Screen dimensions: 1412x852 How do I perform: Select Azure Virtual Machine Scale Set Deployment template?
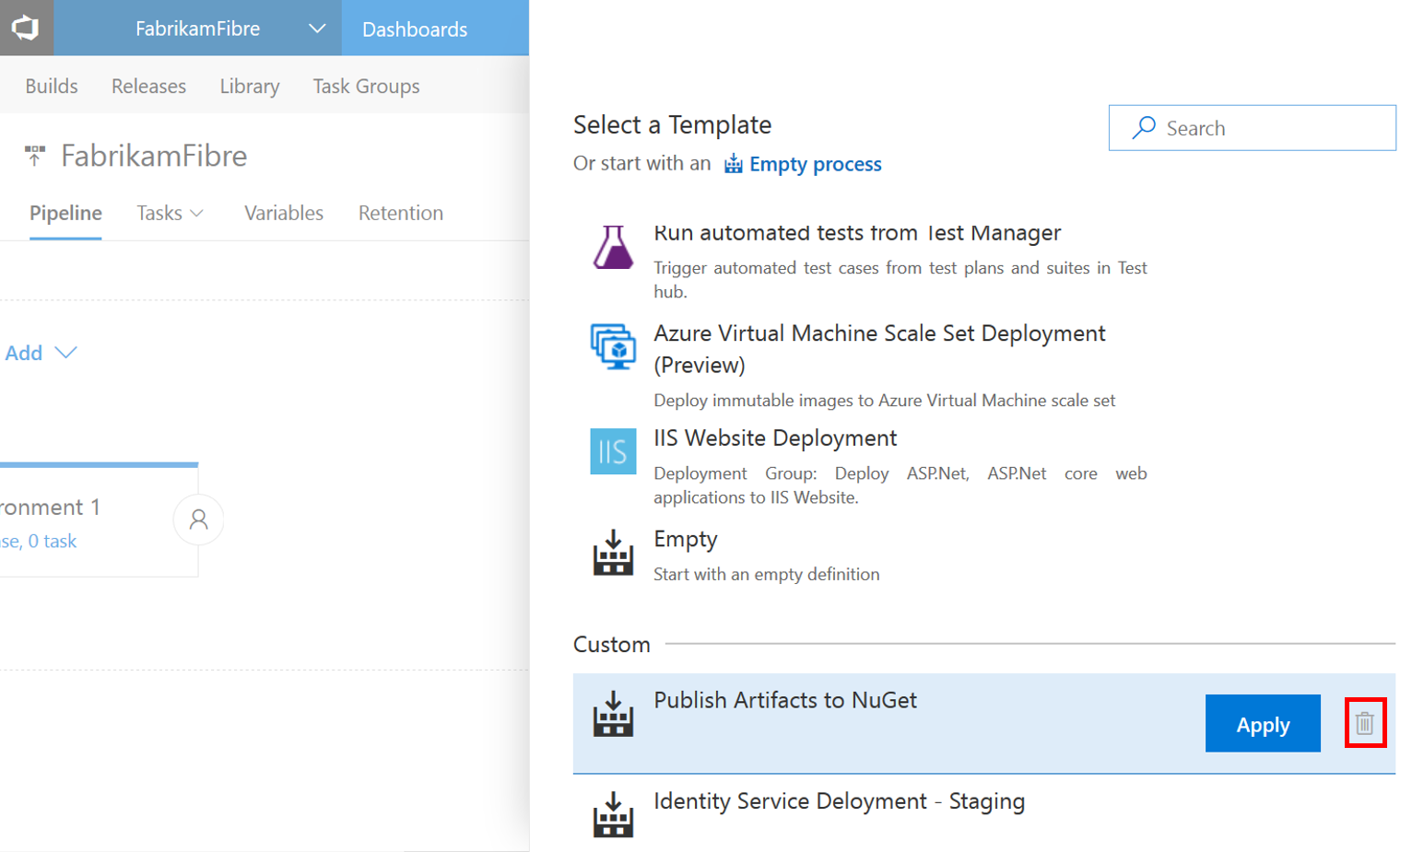click(x=879, y=349)
